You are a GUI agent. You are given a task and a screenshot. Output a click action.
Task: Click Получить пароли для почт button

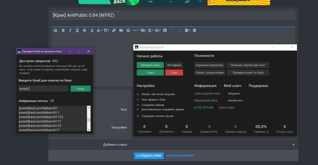[248, 65]
